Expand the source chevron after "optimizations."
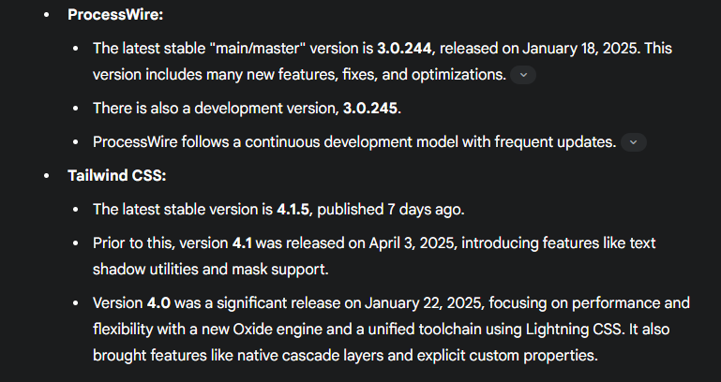Image resolution: width=721 pixels, height=382 pixels. tap(523, 75)
